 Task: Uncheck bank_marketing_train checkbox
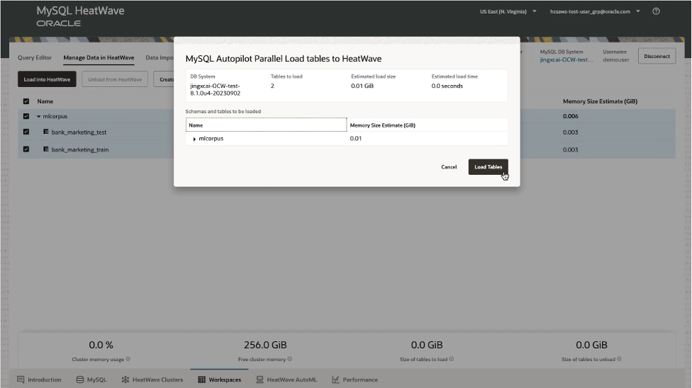pyautogui.click(x=26, y=149)
